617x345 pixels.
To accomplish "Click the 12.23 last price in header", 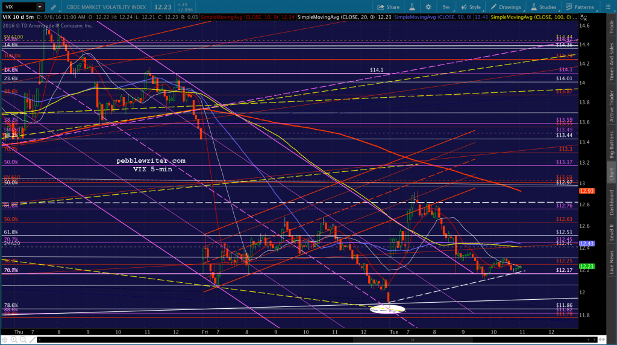I will 163,7.
